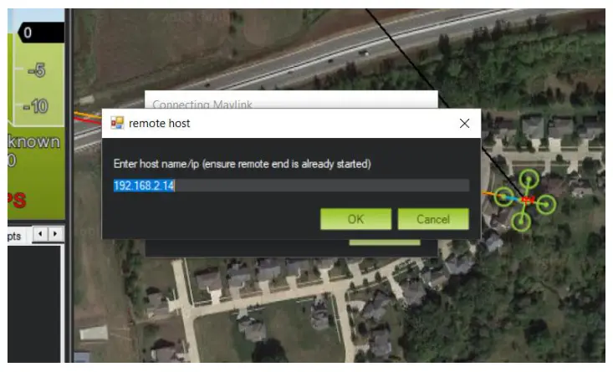Click the remote host dialog window icon
The height and width of the screenshot is (372, 613).
click(117, 123)
